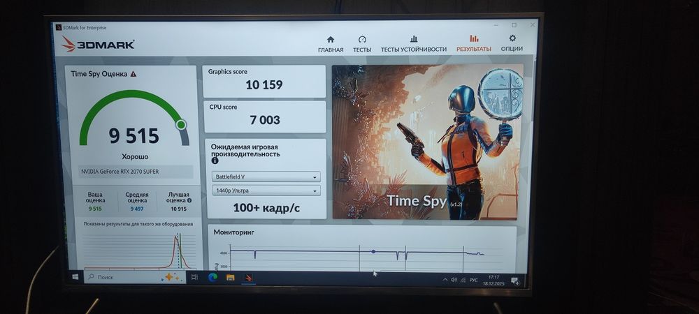Click the info icon beside Лучшая оценка
The image size is (699, 314).
[189, 200]
